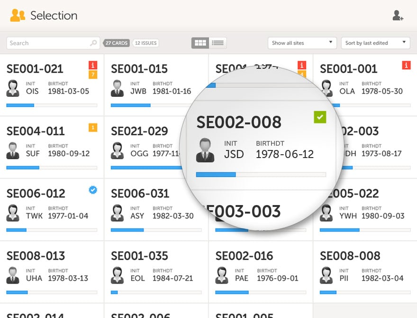Screen dimensions: 417x318
Task: Click birthdate 1981-01-16
Action: (172, 91)
